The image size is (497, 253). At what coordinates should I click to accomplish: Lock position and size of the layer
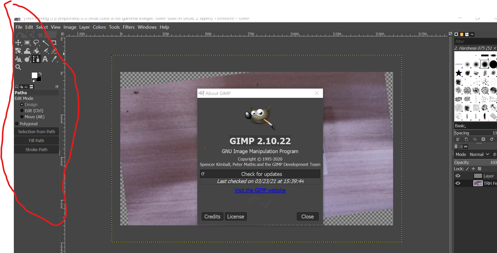click(x=473, y=169)
